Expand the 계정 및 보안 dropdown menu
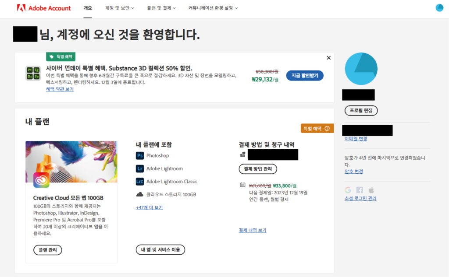The image size is (449, 277). pyautogui.click(x=119, y=8)
